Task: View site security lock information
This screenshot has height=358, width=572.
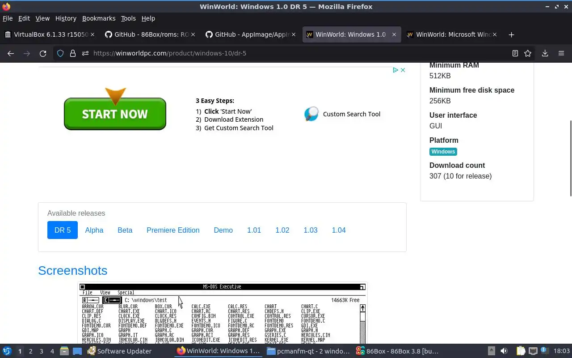Action: coord(73,53)
